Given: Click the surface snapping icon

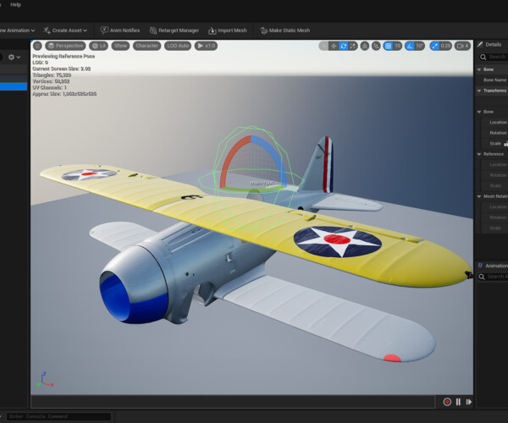Looking at the screenshot, I should click(x=376, y=46).
